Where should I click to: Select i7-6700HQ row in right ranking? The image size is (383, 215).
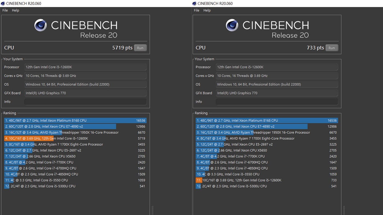click(x=267, y=162)
